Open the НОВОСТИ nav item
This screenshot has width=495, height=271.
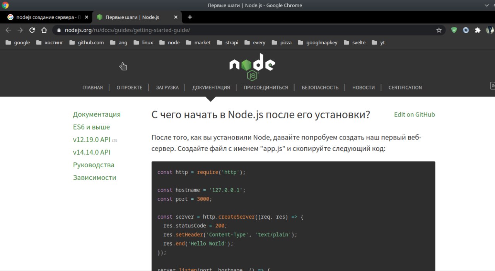tap(364, 88)
